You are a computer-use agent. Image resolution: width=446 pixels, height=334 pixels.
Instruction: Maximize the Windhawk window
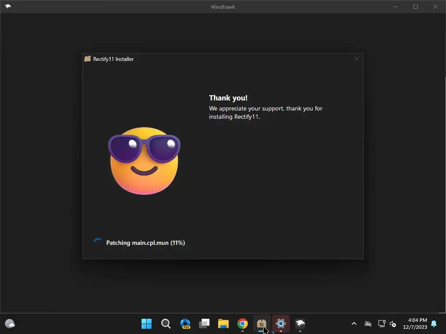pos(416,7)
